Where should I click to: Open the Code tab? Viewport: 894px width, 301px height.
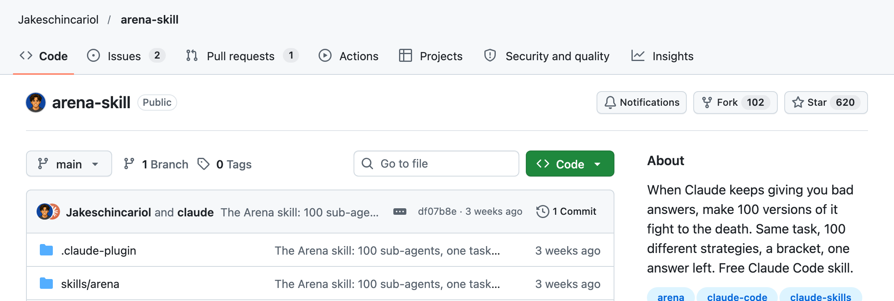(x=43, y=56)
